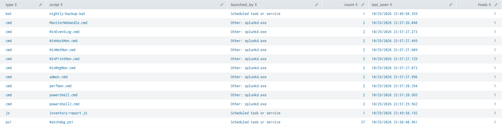Viewport: 502px width, 127px height.
Task: Select the WinPrintMon.cmd script cell
Action: (x=64, y=59)
